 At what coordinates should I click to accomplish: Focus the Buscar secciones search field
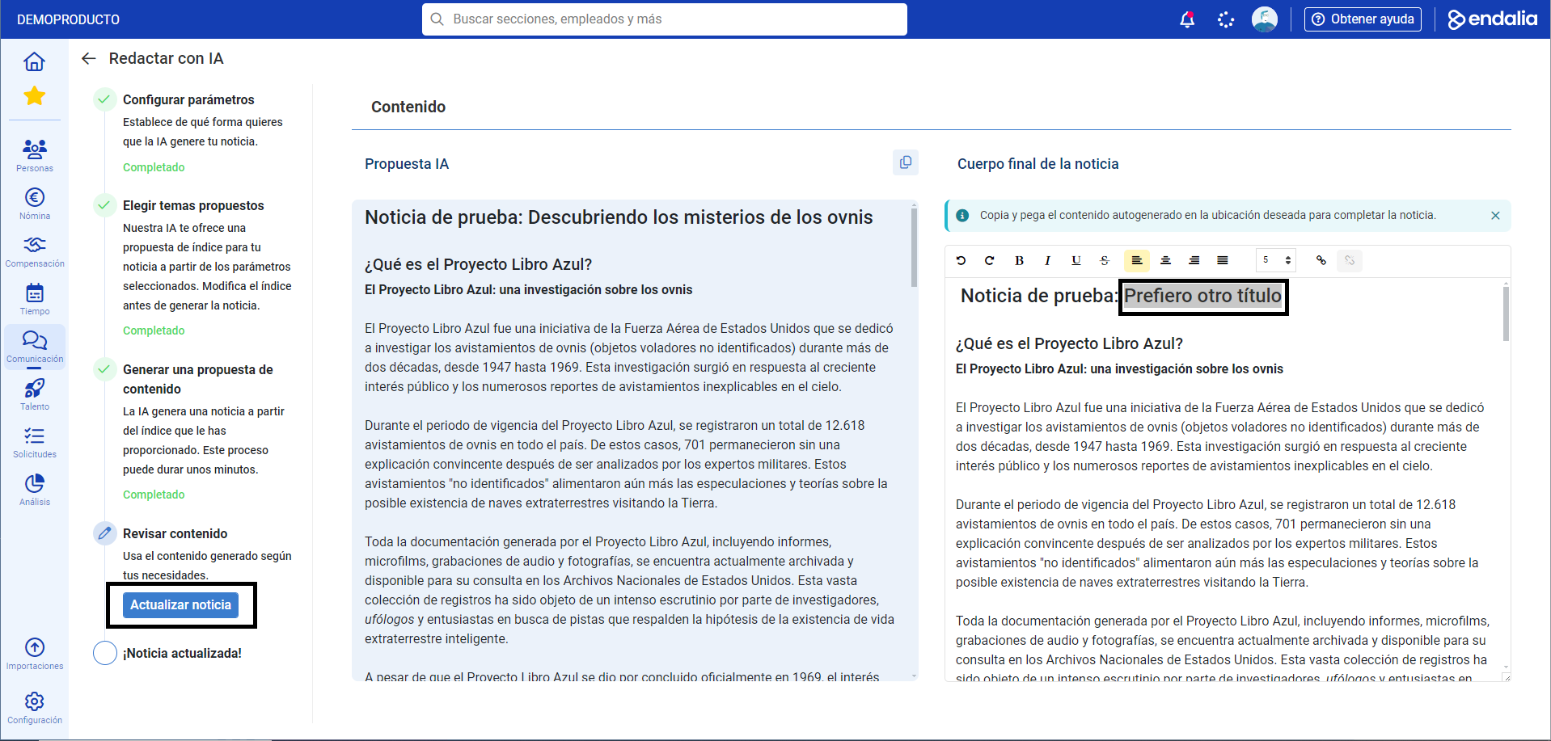pos(665,19)
